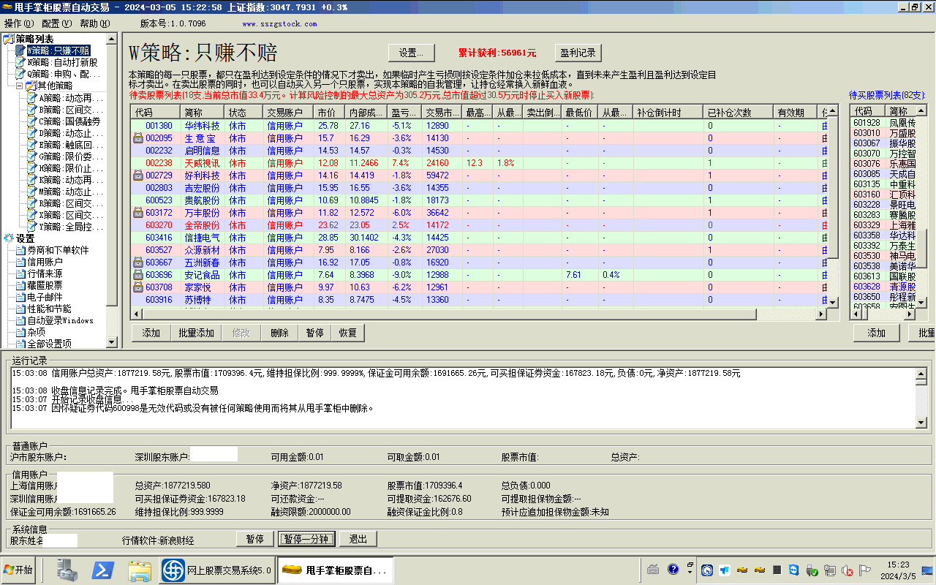
Task: Open the 信用账户 settings item
Action: 45,262
